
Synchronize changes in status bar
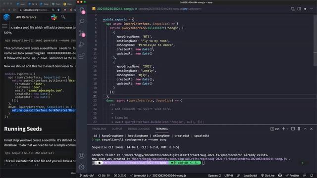[x=104, y=176]
